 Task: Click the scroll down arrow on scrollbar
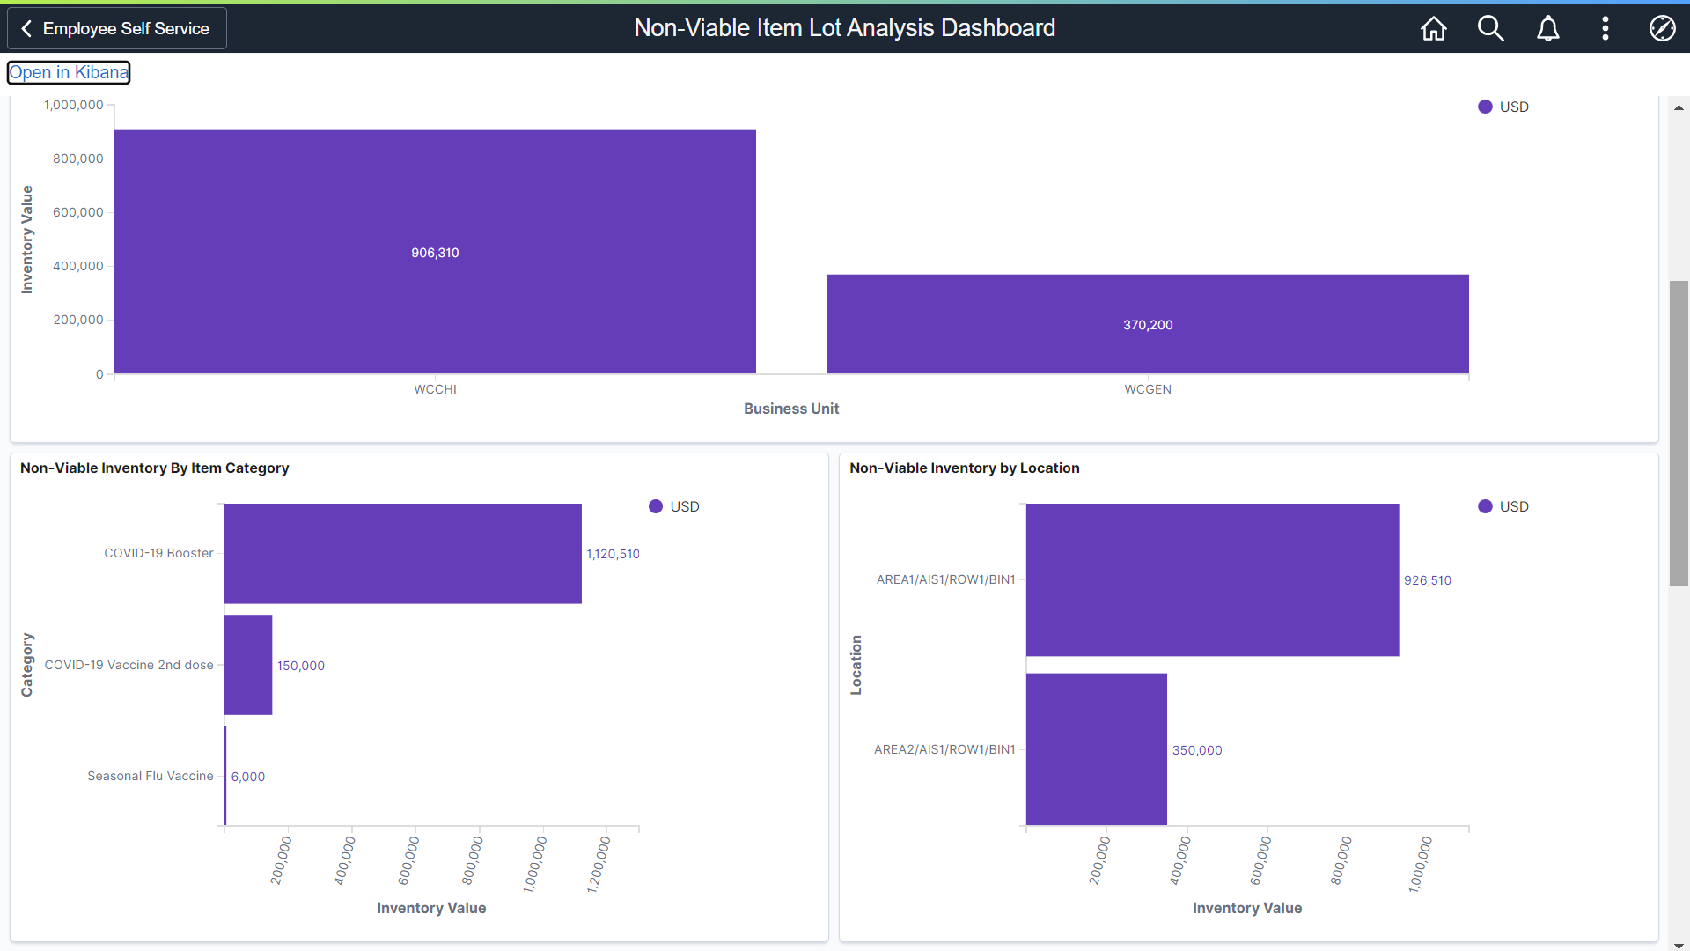pyautogui.click(x=1679, y=945)
